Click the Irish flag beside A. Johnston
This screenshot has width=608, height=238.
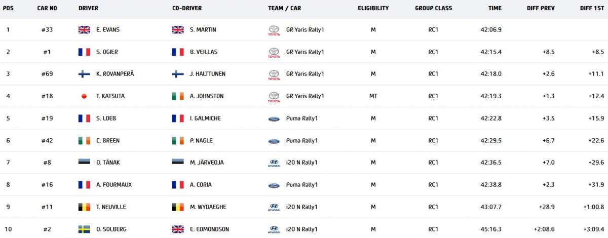(178, 96)
